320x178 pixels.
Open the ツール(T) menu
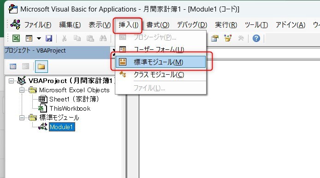256,25
